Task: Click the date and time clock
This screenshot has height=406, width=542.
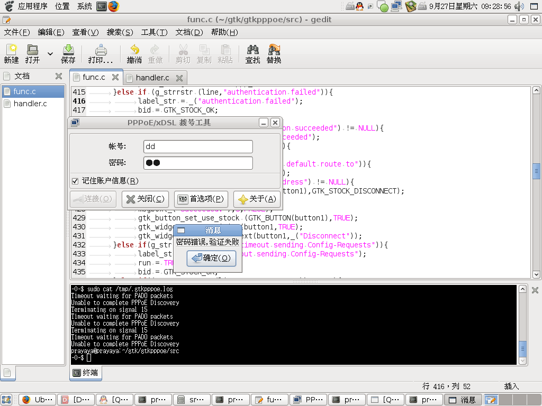Action: pyautogui.click(x=470, y=6)
